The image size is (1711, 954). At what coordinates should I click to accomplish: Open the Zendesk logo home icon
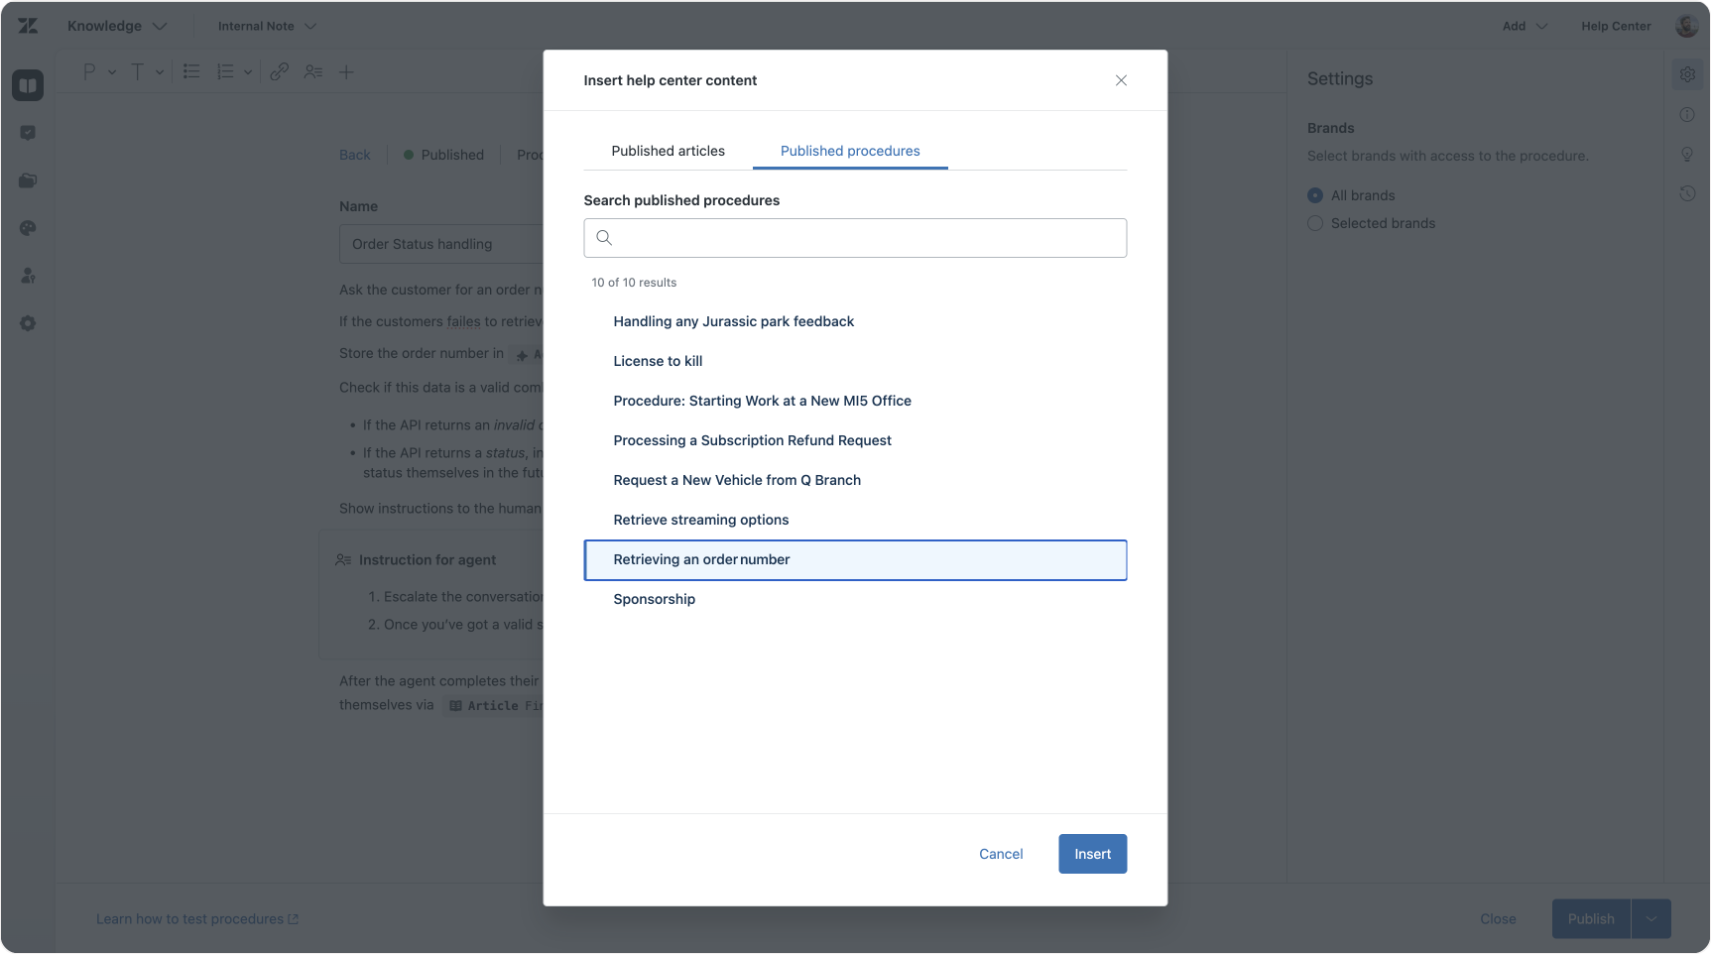(28, 26)
